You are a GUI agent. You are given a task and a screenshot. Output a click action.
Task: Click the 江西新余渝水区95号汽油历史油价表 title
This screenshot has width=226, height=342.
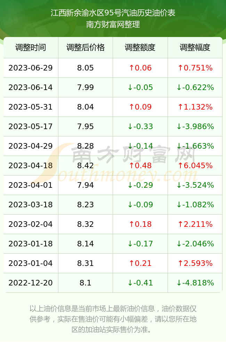(x=113, y=13)
